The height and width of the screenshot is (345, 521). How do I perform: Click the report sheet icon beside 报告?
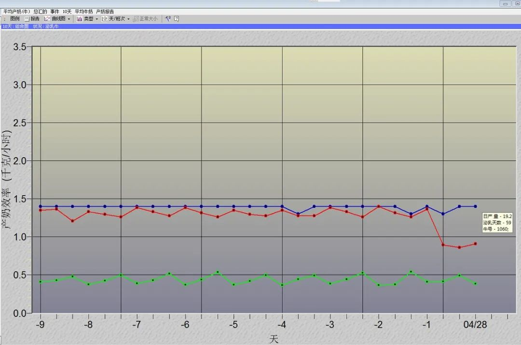(x=27, y=19)
